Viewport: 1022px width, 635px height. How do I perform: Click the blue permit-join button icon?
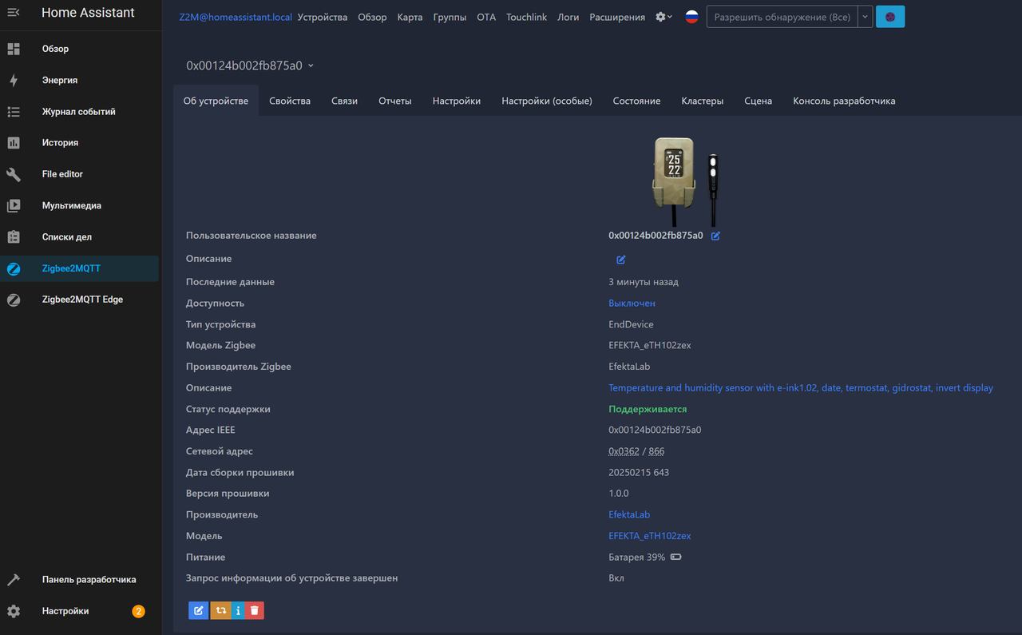pos(890,17)
